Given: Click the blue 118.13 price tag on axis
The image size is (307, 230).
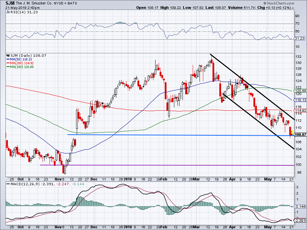Looking at the screenshot, I should pyautogui.click(x=300, y=100).
